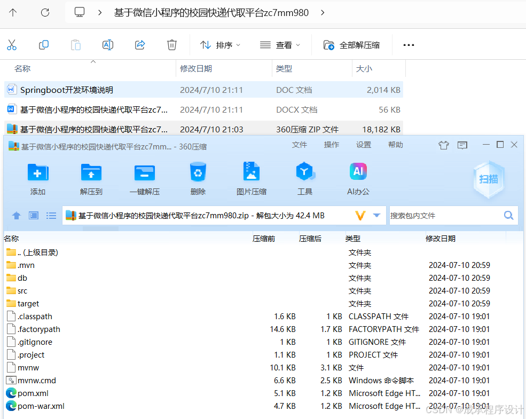Click the search magnifier icon in 360压缩
Image resolution: width=526 pixels, height=419 pixels.
(x=508, y=215)
